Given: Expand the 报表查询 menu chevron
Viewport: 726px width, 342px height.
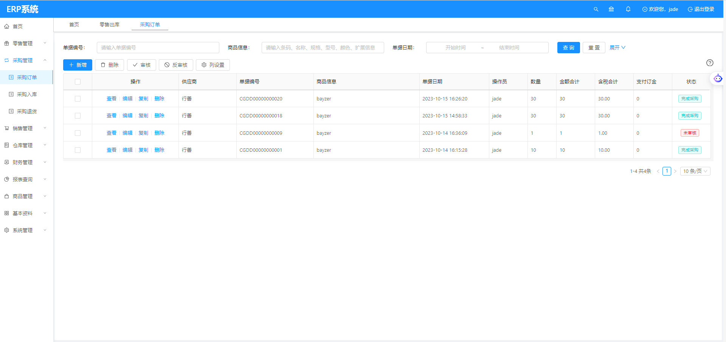Looking at the screenshot, I should [x=45, y=179].
